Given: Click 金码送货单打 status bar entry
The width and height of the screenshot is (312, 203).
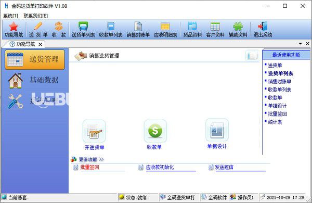Looking at the screenshot, I should tap(180, 197).
